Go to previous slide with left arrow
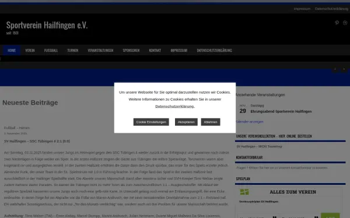350x218 pixels. click(x=335, y=69)
